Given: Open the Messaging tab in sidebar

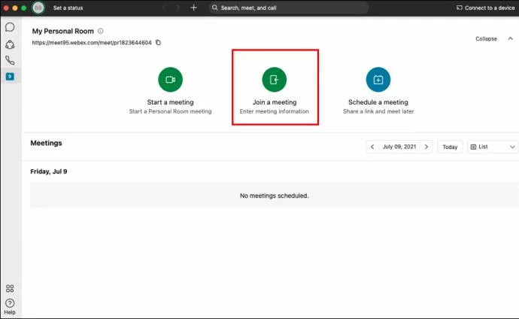Looking at the screenshot, I should point(10,27).
